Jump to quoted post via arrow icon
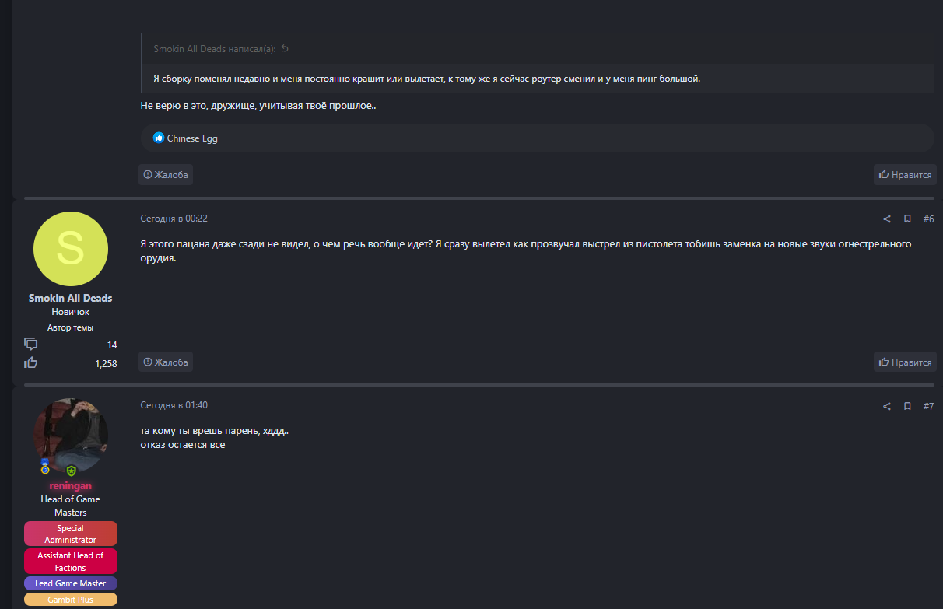This screenshot has width=943, height=609. [x=285, y=49]
